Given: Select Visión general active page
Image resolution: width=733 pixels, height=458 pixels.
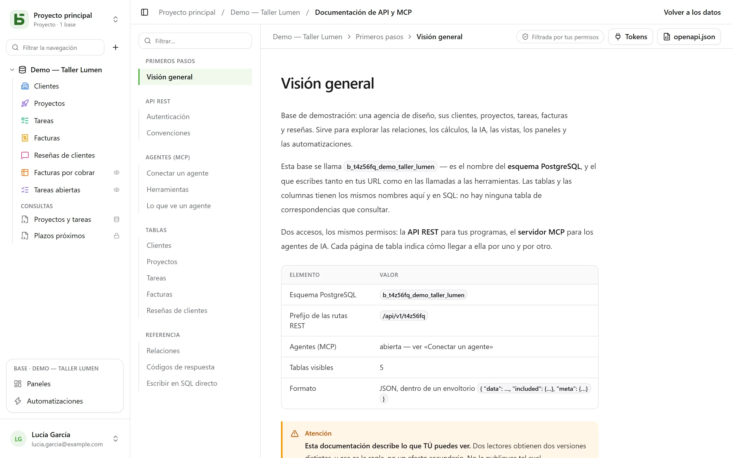Looking at the screenshot, I should (195, 77).
